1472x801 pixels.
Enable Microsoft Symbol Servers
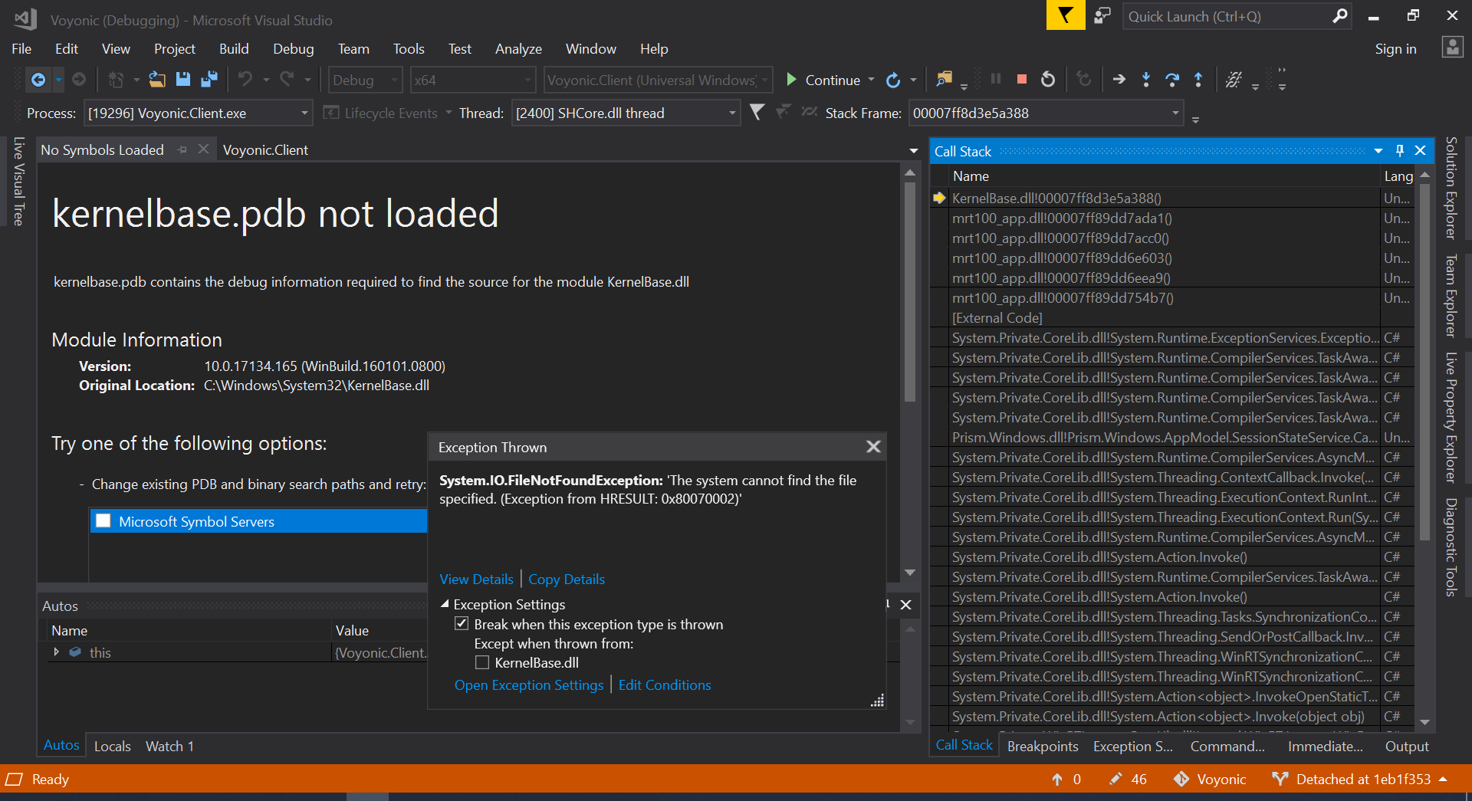(103, 520)
